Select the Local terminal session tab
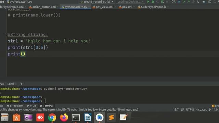 (x=11, y=84)
